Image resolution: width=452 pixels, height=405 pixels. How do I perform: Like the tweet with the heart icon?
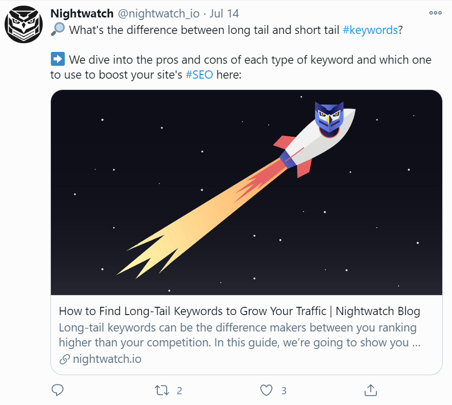[x=266, y=391]
